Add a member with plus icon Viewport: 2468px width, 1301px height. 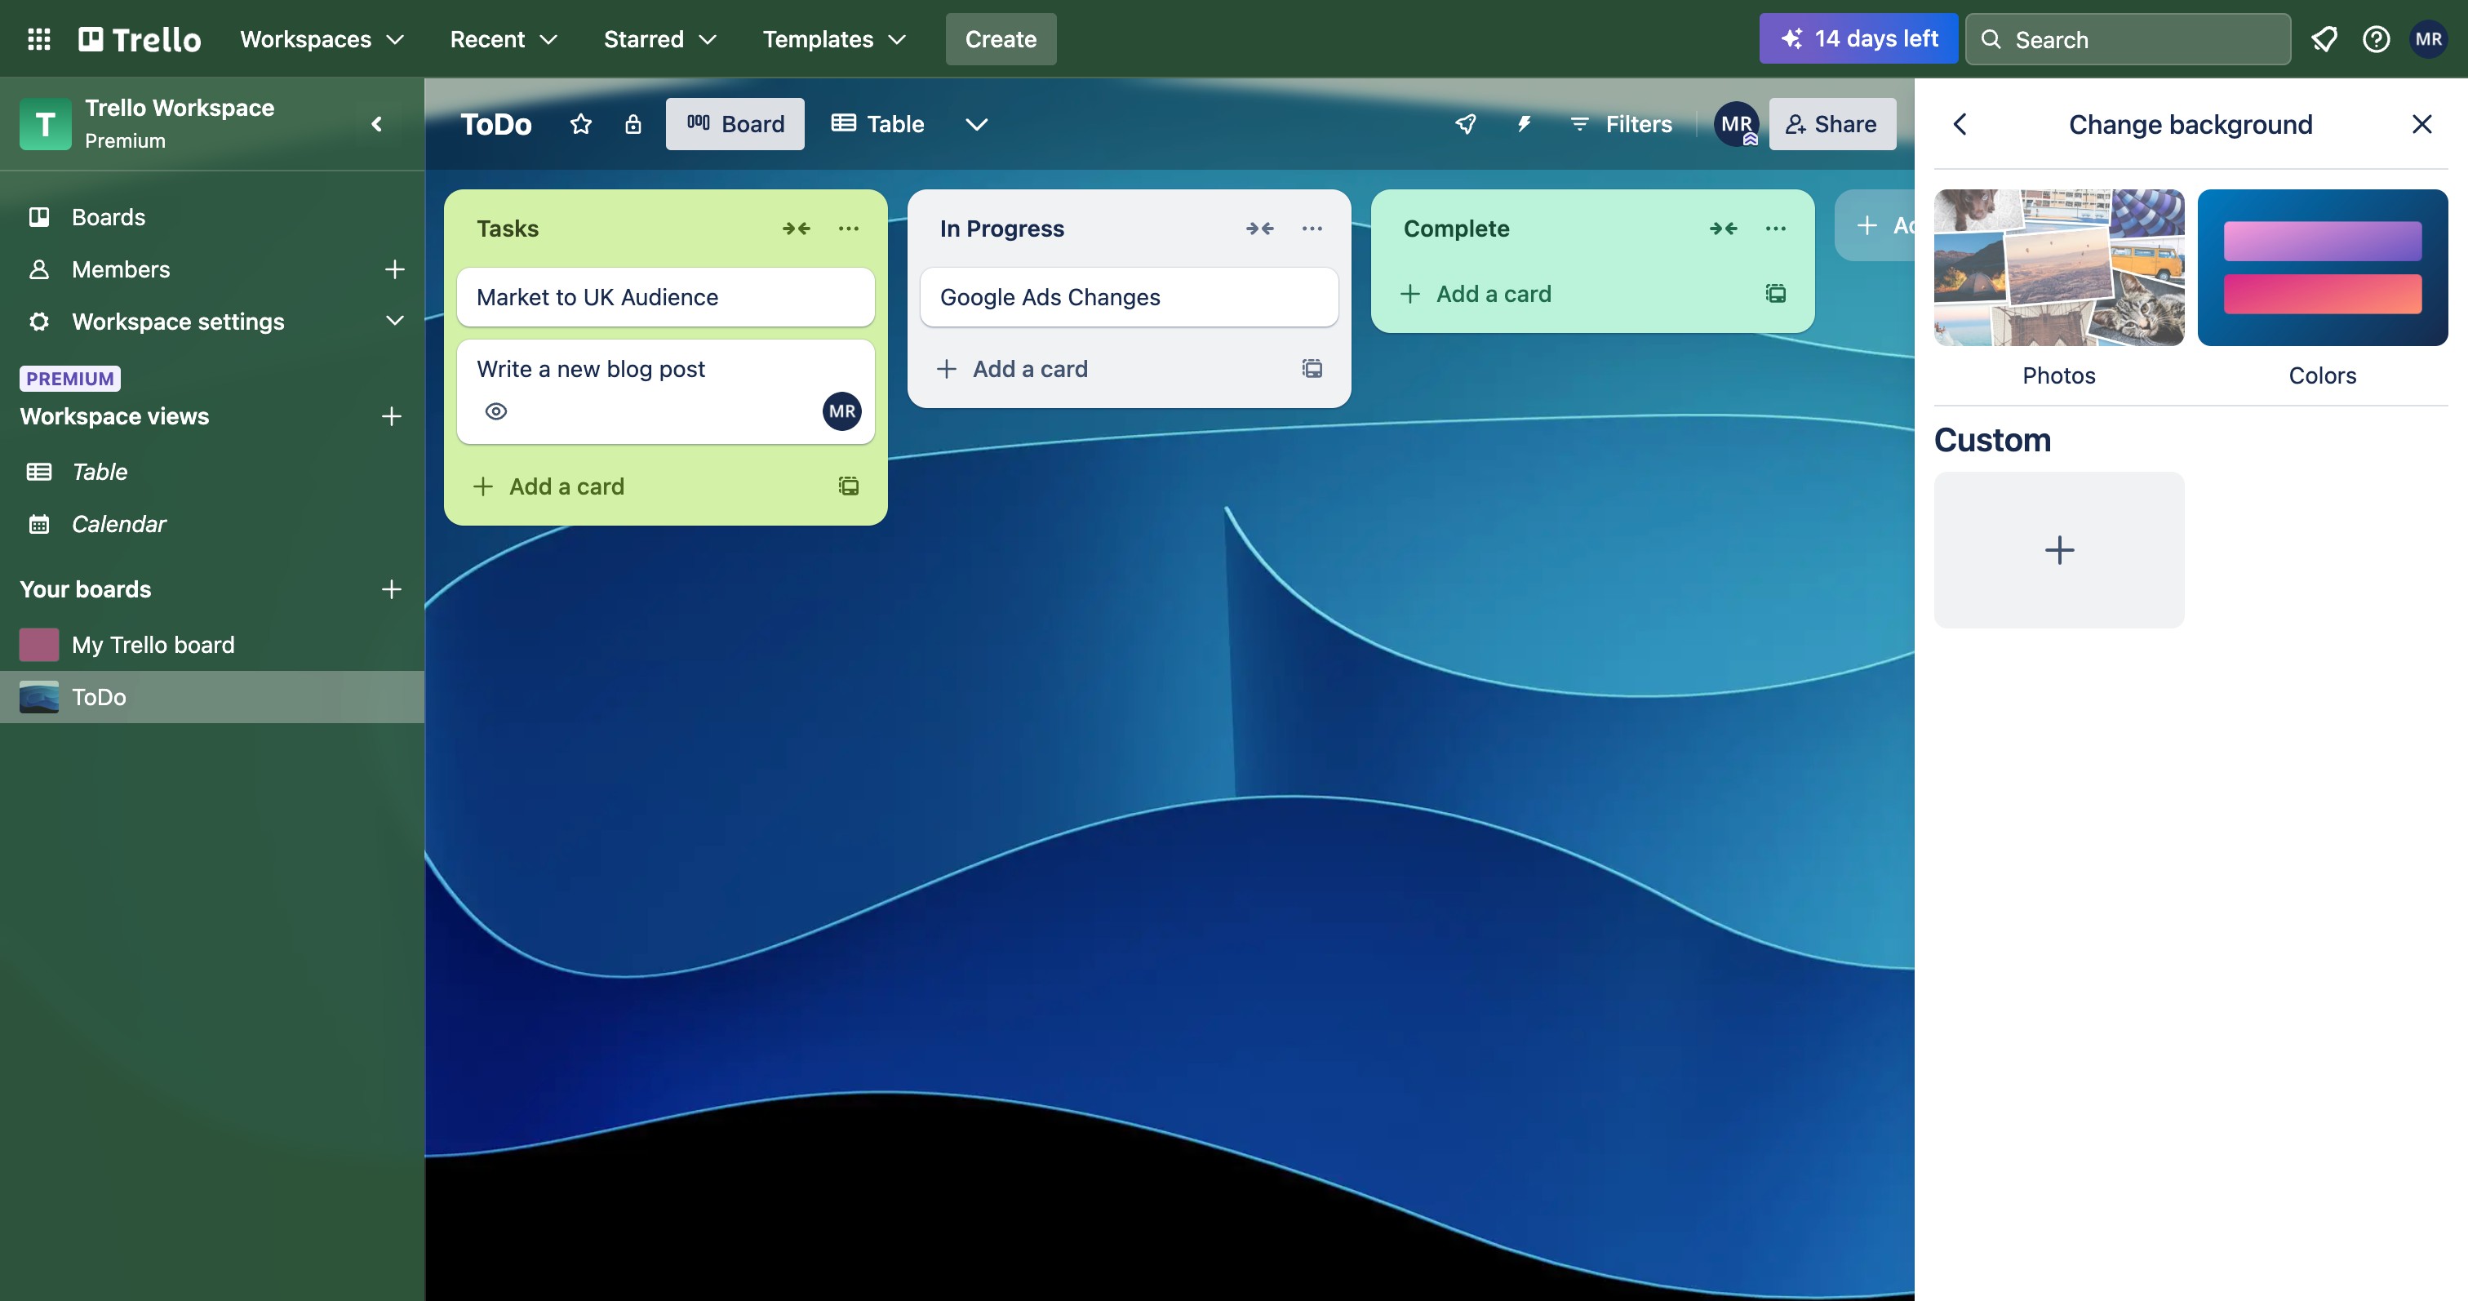pyautogui.click(x=393, y=269)
